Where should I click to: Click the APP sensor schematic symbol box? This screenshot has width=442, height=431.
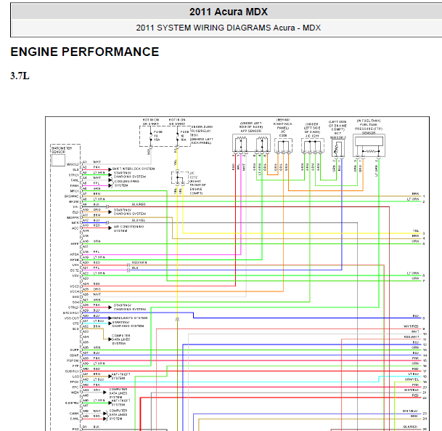click(x=251, y=143)
